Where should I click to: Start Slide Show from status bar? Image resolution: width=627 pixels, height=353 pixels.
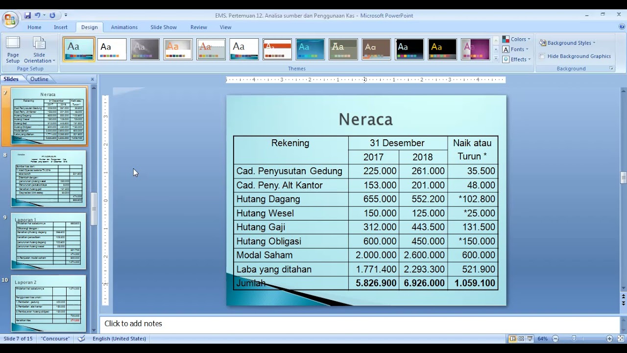[530, 339]
